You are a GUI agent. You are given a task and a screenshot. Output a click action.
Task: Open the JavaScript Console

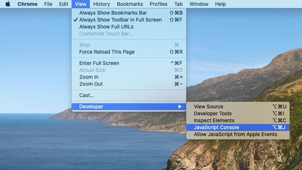(238, 127)
